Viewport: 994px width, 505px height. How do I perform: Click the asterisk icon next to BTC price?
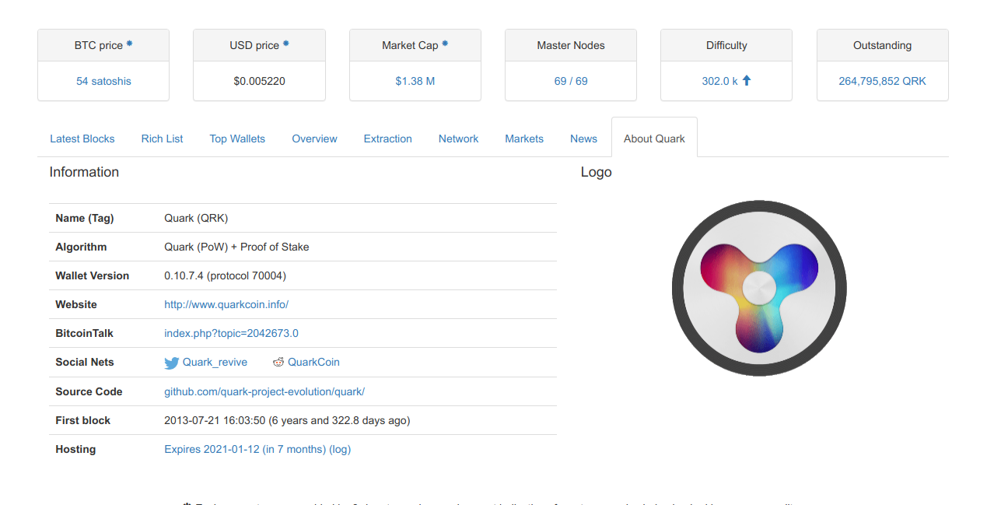pyautogui.click(x=129, y=44)
